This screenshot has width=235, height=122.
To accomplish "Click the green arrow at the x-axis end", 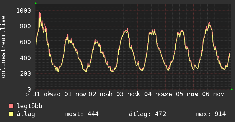I will point(232,89).
